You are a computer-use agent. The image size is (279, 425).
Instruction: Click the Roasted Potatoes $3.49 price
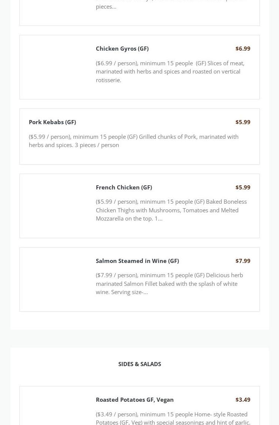tap(243, 399)
